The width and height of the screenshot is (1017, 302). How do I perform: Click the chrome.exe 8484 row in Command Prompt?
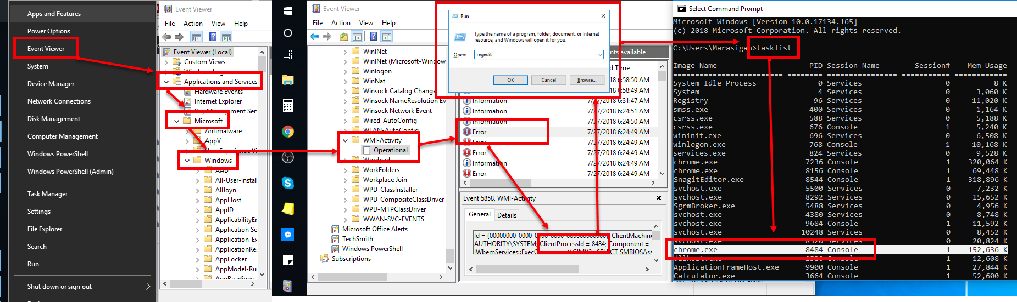[x=841, y=250]
